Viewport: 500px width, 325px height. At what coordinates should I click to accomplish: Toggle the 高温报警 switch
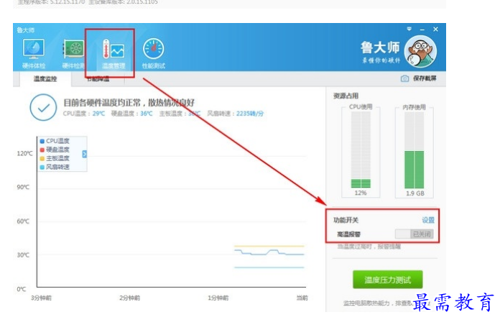414,234
